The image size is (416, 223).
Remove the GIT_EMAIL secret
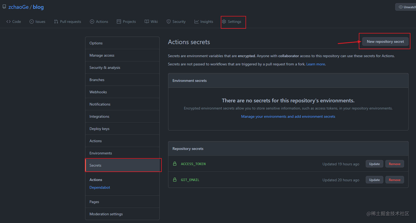pos(395,180)
